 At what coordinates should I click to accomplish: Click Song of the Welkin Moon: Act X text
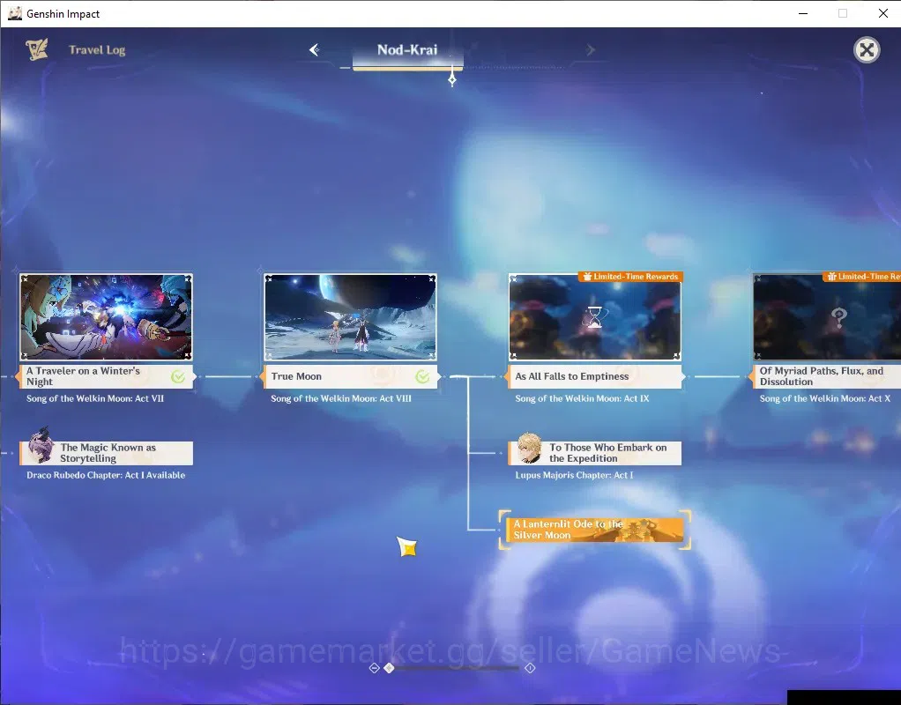(x=824, y=398)
